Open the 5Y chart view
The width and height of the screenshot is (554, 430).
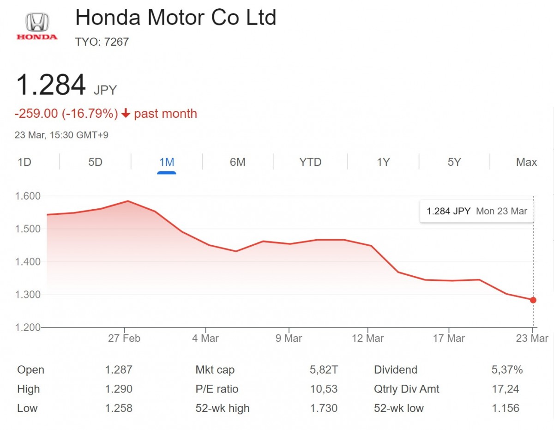pos(453,162)
